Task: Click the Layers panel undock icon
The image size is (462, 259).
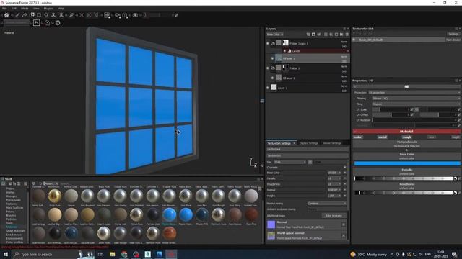Action: tap(344, 29)
